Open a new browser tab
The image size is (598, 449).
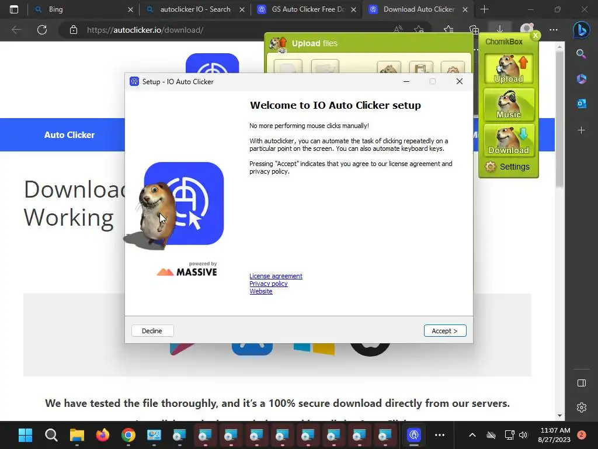pos(484,9)
